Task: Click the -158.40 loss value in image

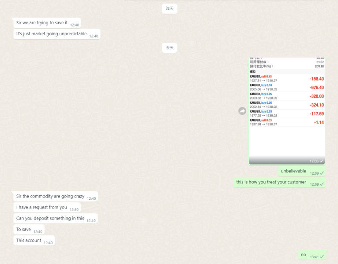Action: pos(316,79)
